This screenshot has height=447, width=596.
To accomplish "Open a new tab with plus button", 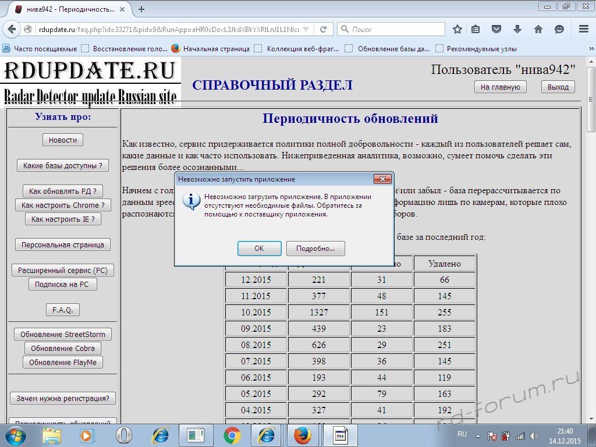I will 141,9.
